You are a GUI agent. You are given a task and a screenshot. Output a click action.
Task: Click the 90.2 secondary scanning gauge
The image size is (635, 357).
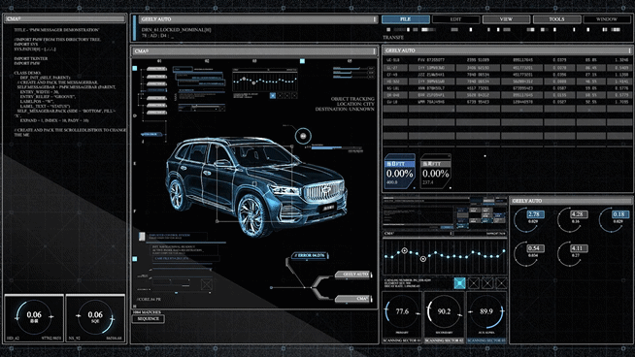pyautogui.click(x=445, y=311)
